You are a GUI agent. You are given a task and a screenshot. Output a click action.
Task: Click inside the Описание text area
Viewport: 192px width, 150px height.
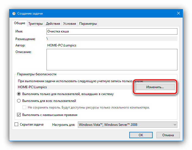click(x=112, y=60)
